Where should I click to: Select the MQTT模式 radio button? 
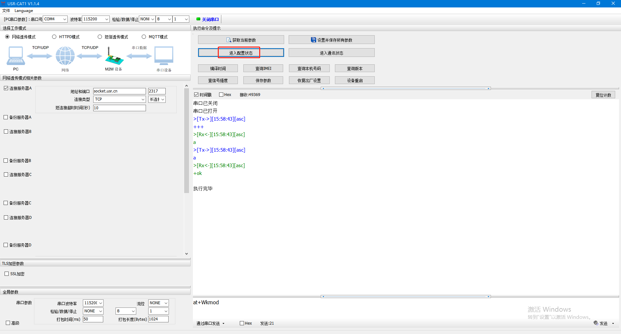click(x=144, y=37)
